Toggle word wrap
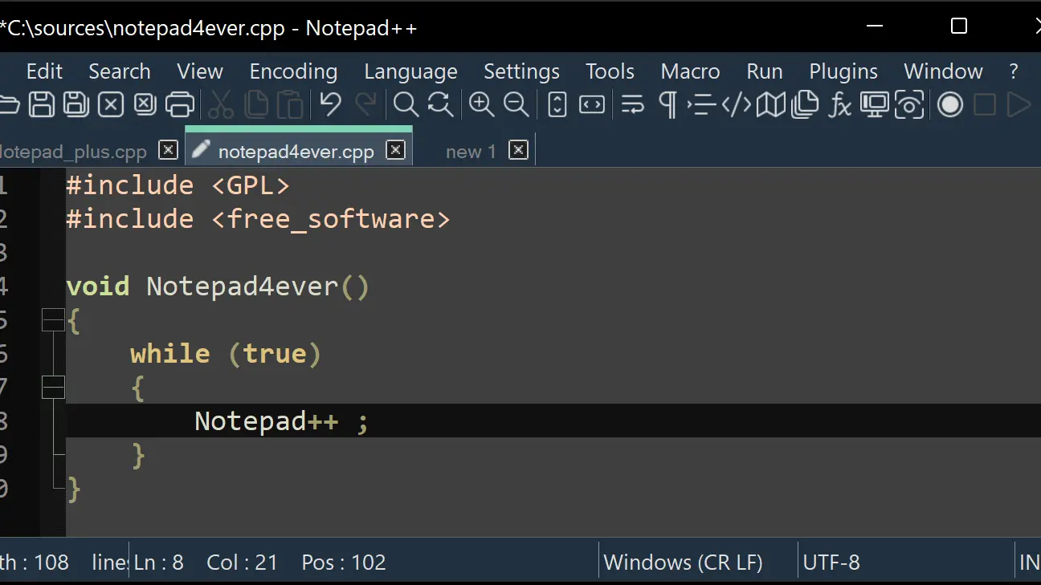1041x585 pixels. click(632, 104)
